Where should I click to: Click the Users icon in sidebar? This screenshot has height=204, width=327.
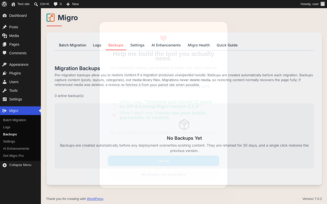click(x=5, y=82)
